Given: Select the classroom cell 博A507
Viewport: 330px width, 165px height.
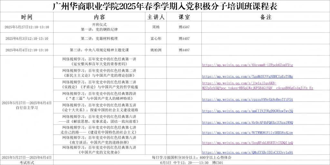Looking at the screenshot, I should pyautogui.click(x=184, y=27).
